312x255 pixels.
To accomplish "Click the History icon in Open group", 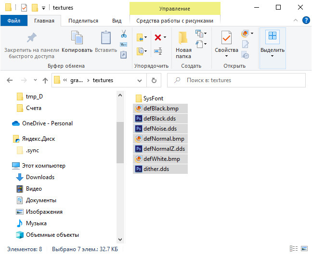I will click(245, 55).
